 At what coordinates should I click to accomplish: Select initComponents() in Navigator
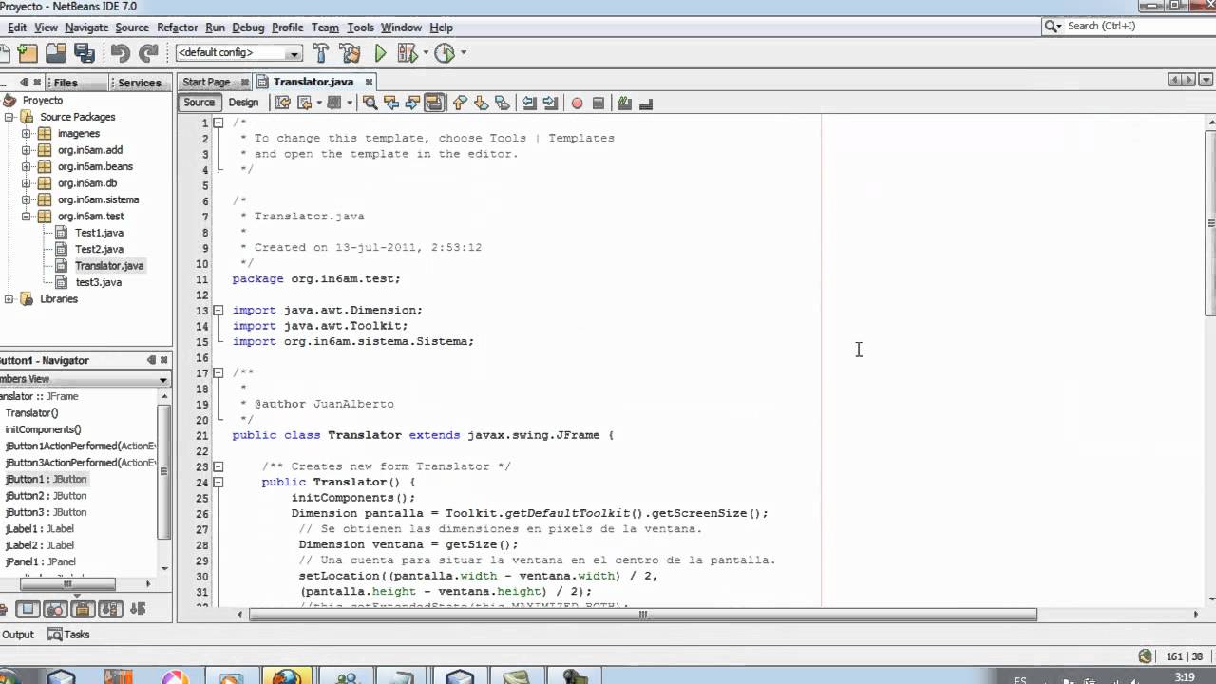pos(43,429)
